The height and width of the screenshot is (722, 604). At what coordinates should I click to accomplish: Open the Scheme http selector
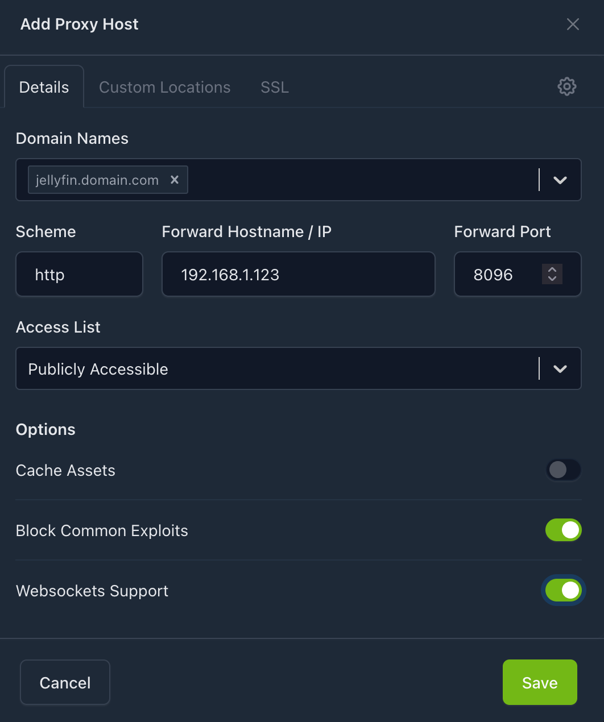coord(79,275)
